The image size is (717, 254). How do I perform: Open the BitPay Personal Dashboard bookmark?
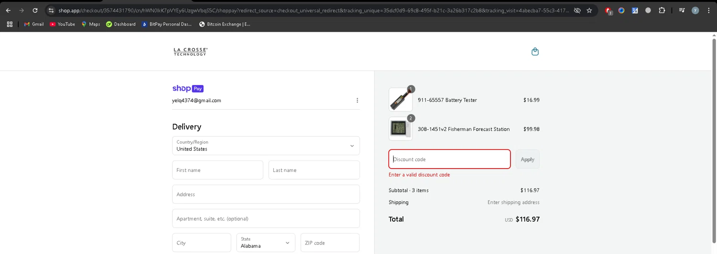(x=167, y=24)
